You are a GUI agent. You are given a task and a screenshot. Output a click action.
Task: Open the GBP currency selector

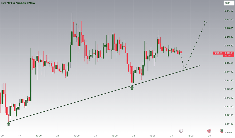[x=229, y=3]
